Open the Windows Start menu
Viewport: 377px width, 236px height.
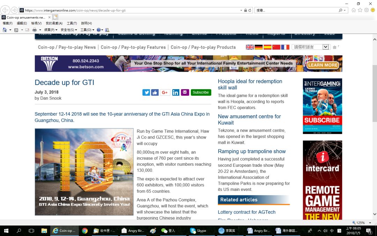[x=6, y=231]
